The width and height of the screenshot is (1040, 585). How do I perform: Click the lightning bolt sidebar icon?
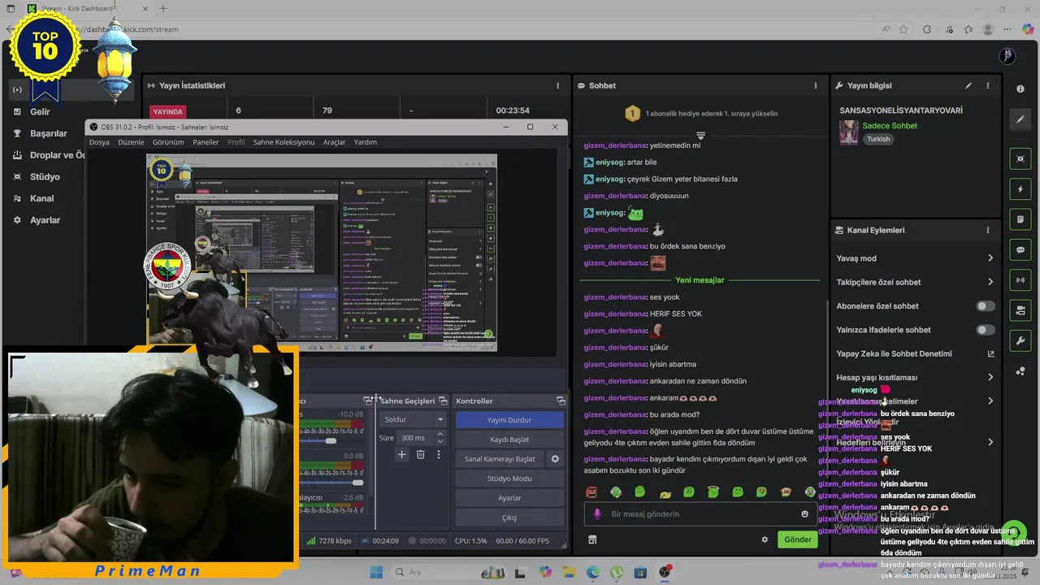tap(1020, 189)
